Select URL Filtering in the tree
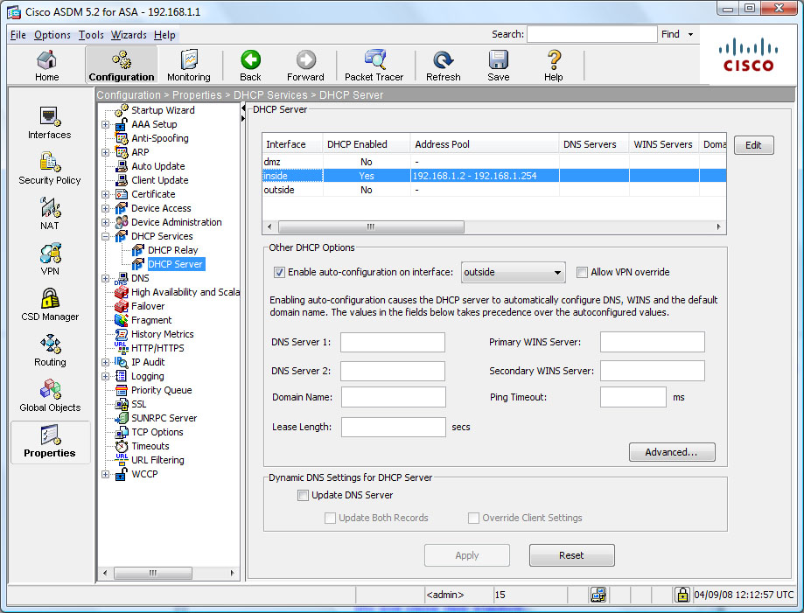 coord(157,460)
